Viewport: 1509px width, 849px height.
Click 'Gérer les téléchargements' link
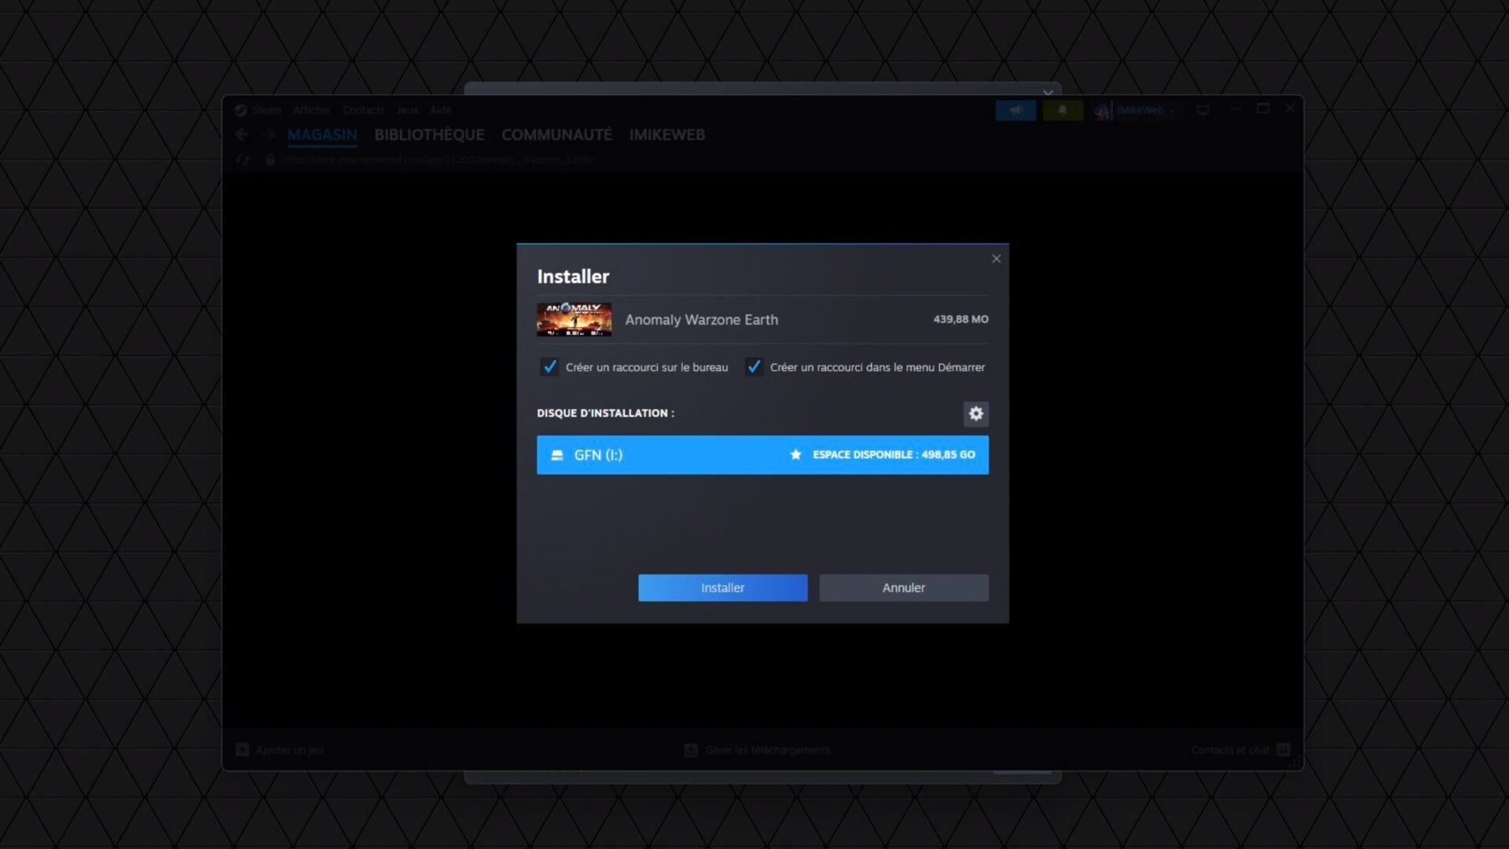(768, 750)
